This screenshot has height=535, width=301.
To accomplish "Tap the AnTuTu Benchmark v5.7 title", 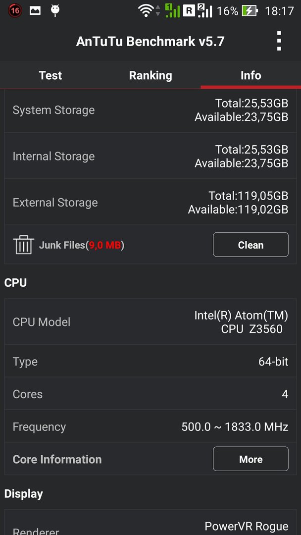I will 150,41.
